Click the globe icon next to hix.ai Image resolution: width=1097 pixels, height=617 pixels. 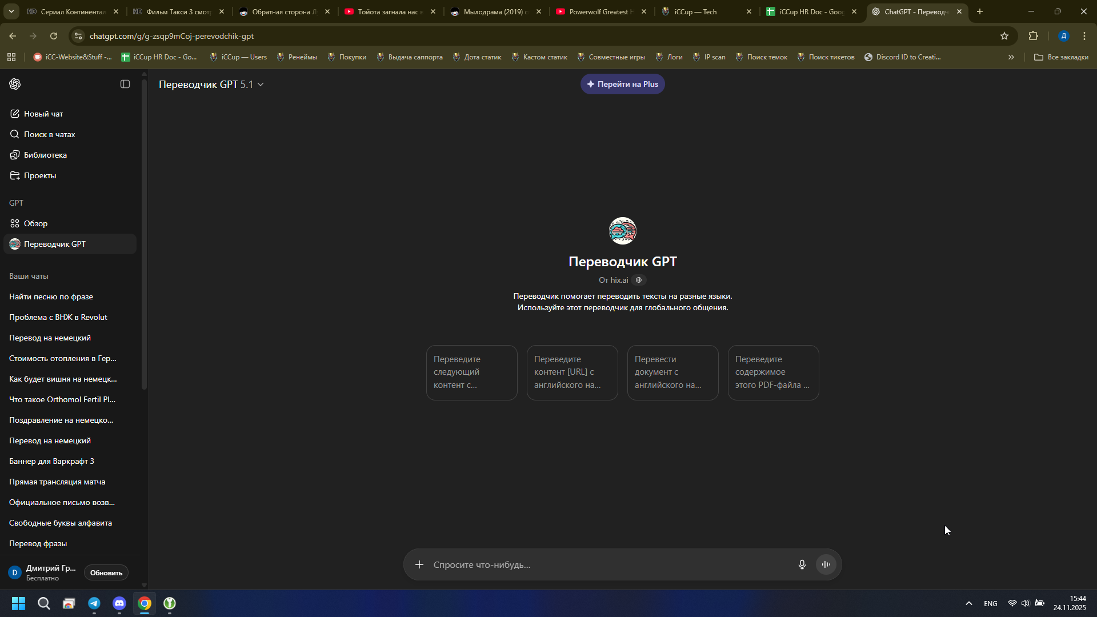tap(639, 280)
